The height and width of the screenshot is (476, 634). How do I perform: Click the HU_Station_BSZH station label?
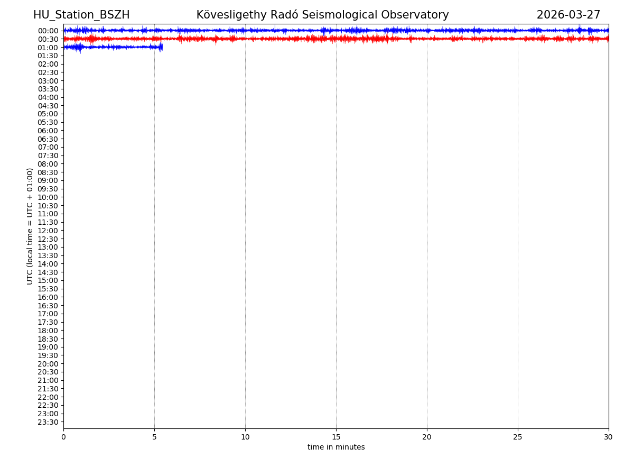pyautogui.click(x=81, y=15)
